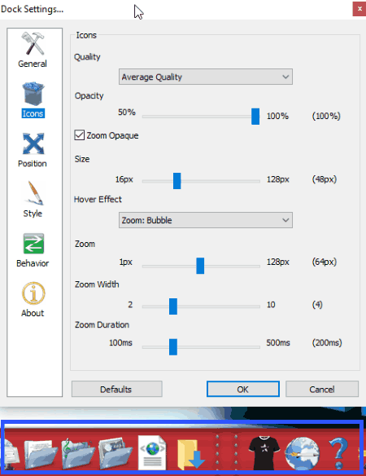Expand the Hover Effect dropdown showing Zoom: Bubble

[x=206, y=220]
